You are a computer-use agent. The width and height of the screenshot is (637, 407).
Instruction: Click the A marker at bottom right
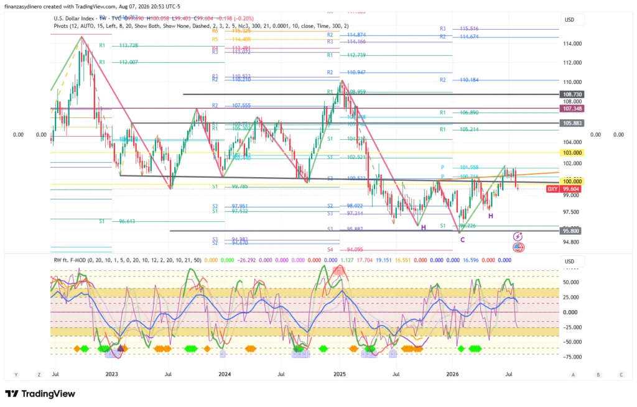click(x=573, y=375)
